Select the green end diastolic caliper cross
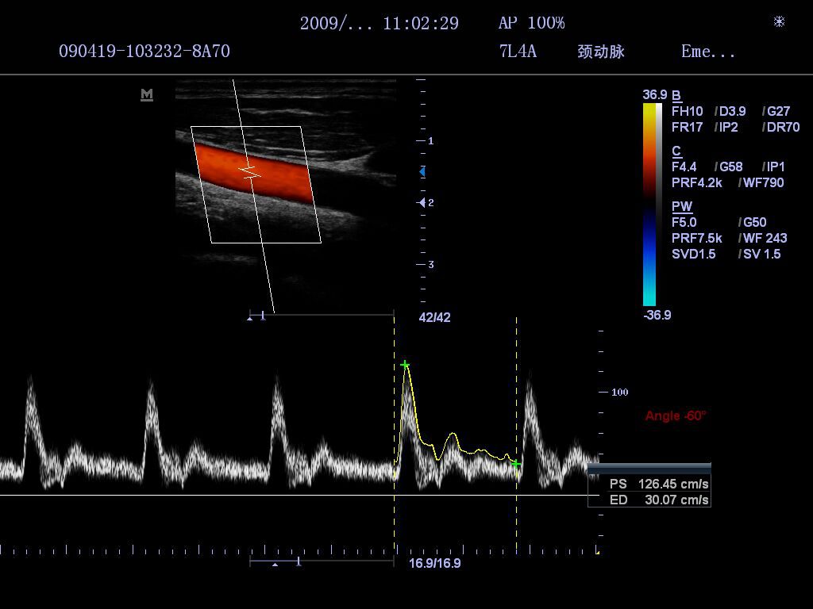The image size is (813, 609). (x=515, y=463)
